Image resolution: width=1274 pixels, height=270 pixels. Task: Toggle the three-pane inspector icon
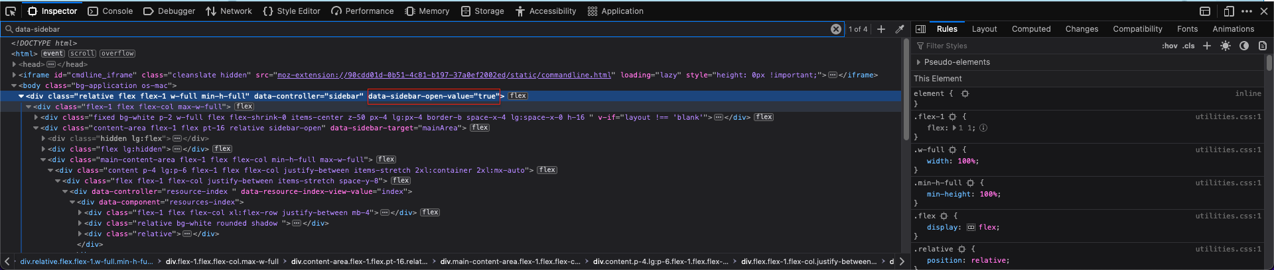920,29
